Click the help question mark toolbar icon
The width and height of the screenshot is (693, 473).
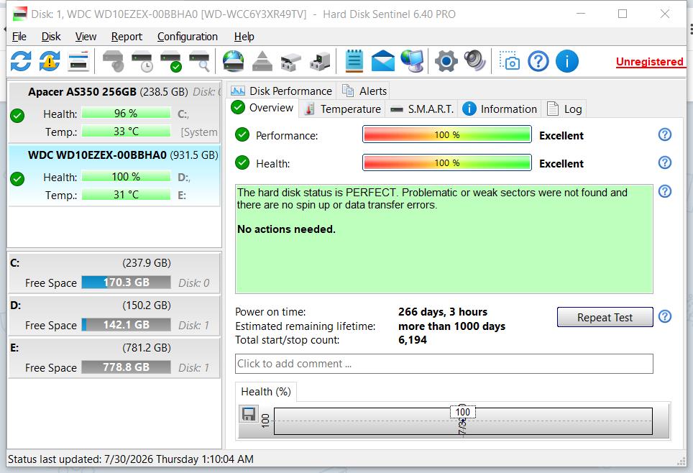click(x=538, y=61)
